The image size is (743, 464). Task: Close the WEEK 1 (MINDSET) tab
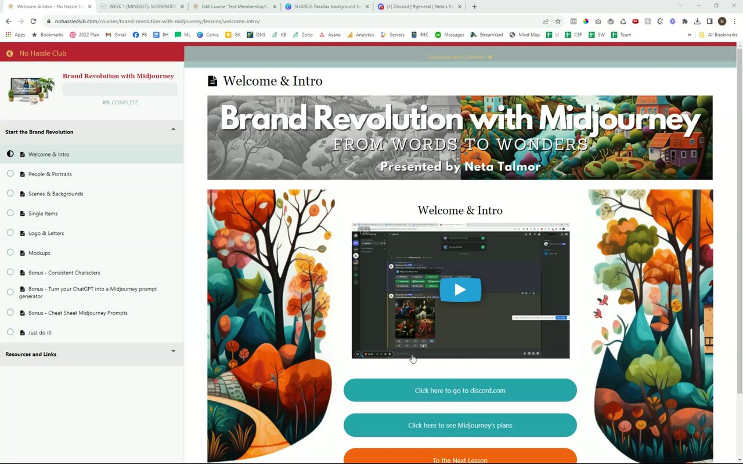coord(182,6)
